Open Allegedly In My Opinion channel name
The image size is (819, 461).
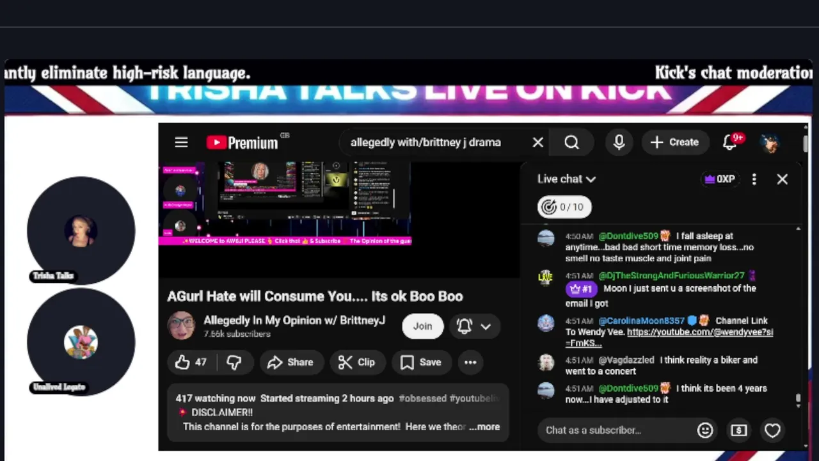(294, 320)
